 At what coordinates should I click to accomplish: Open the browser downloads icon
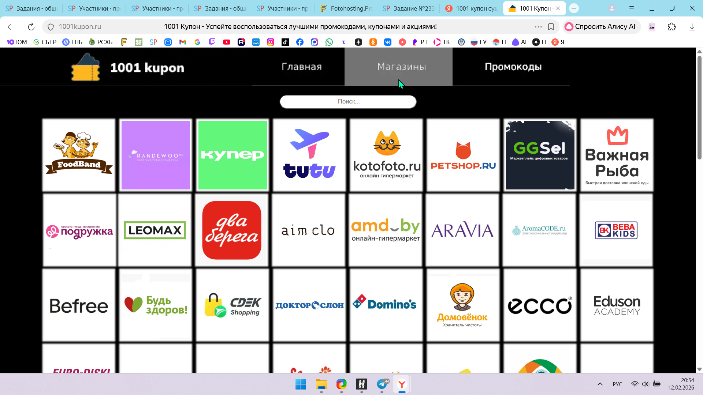[x=692, y=27]
